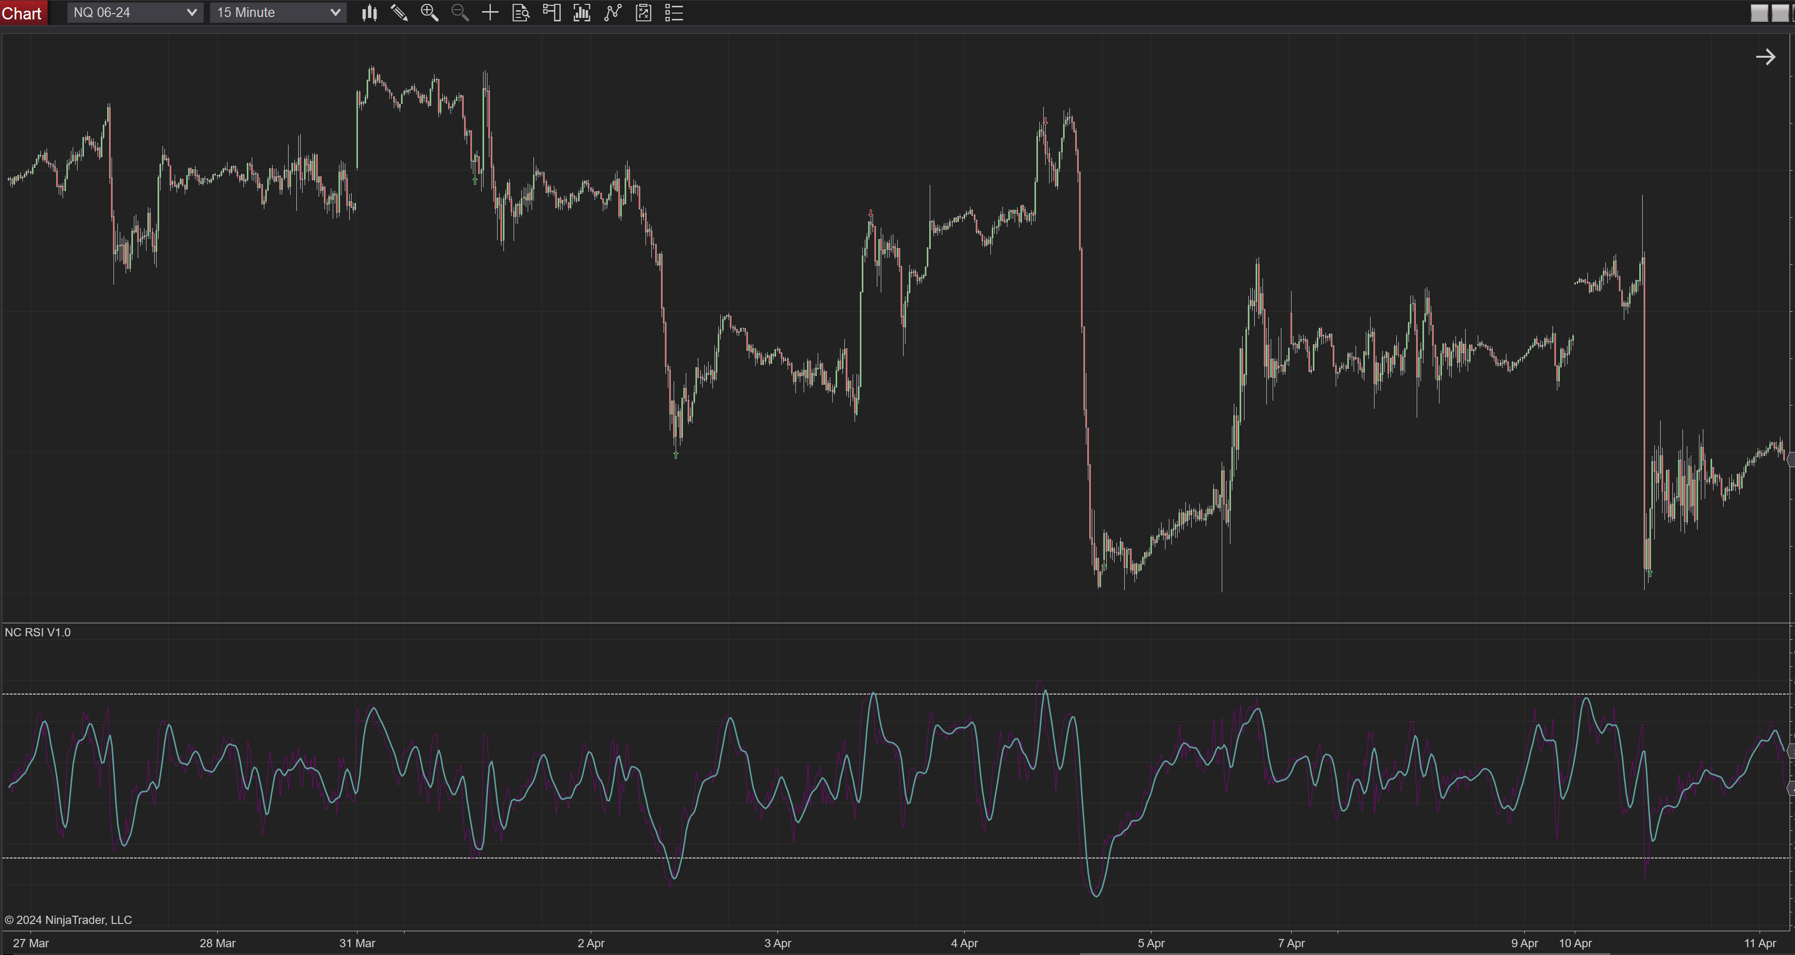Click the scroll-to-latest right arrow
Viewport: 1795px width, 955px height.
tap(1765, 57)
